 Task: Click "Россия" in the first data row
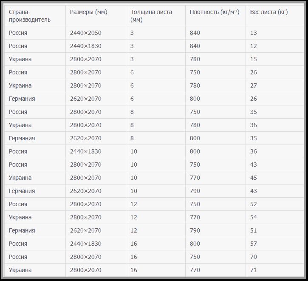[x=18, y=33]
